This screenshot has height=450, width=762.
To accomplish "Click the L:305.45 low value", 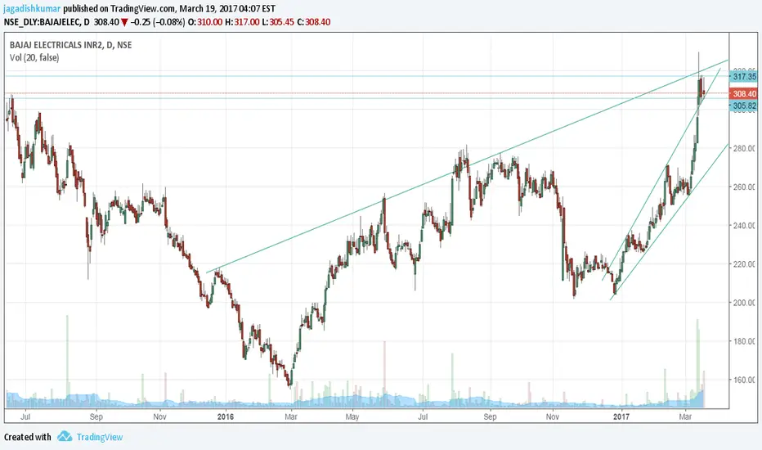I will (278, 22).
